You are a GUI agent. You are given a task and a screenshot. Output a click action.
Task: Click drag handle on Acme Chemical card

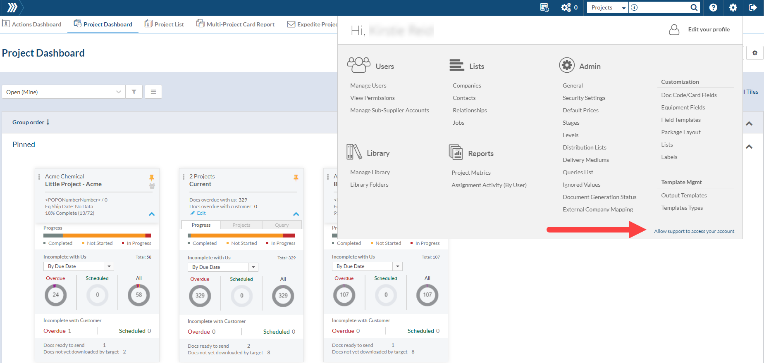(39, 177)
